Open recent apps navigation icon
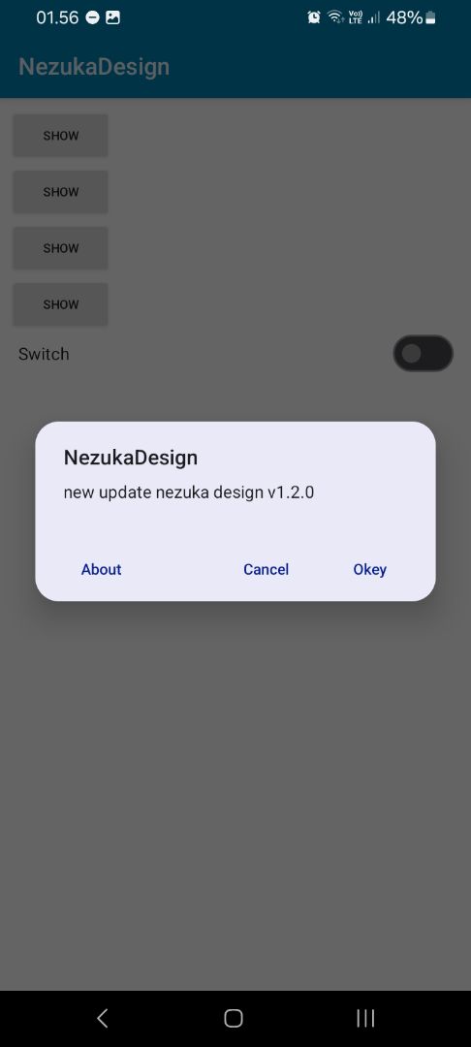Viewport: 471px width, 1047px height. pyautogui.click(x=365, y=1018)
